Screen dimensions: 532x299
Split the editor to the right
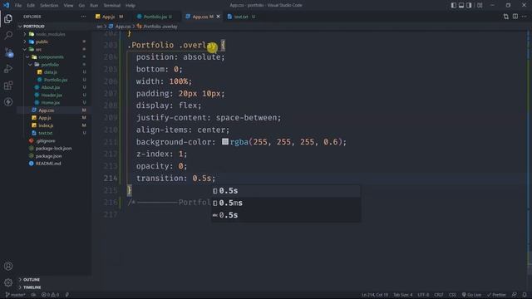coord(515,17)
